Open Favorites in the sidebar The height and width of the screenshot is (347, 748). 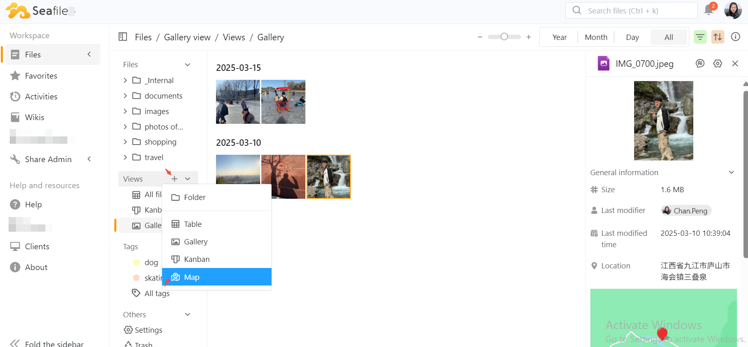(x=41, y=76)
